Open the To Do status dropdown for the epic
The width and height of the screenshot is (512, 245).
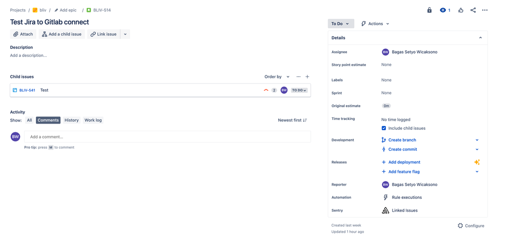341,24
